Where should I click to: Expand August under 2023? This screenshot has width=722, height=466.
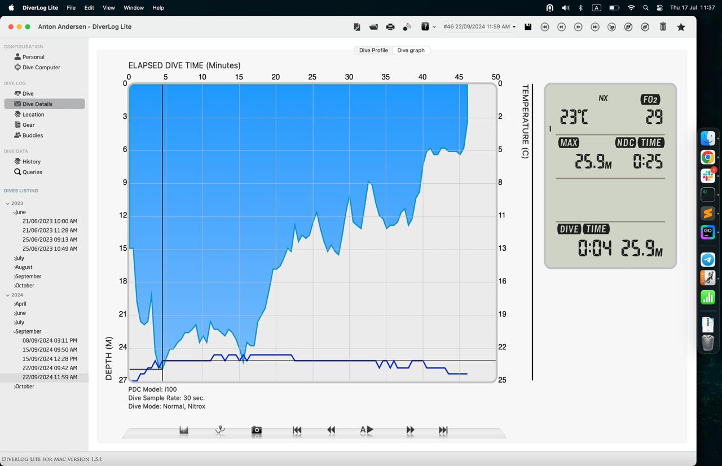[15, 267]
